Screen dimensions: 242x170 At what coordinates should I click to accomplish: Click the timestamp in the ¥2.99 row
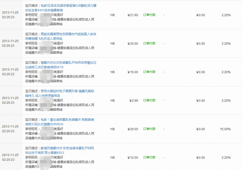click(10, 100)
